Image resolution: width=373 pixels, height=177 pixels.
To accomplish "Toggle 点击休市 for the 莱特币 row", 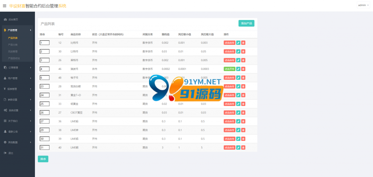I will click(229, 60).
